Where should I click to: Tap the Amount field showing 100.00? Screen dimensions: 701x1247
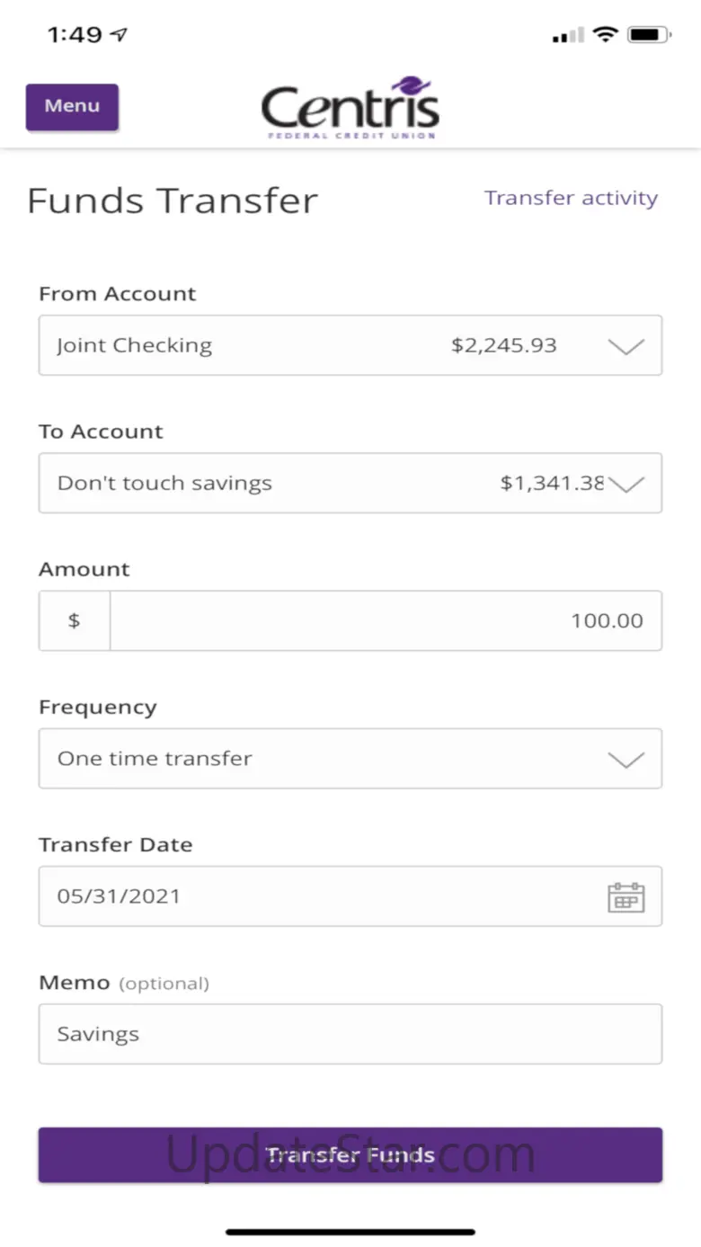386,620
